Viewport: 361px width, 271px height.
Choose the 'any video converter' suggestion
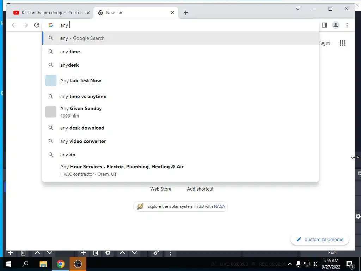pos(181,141)
